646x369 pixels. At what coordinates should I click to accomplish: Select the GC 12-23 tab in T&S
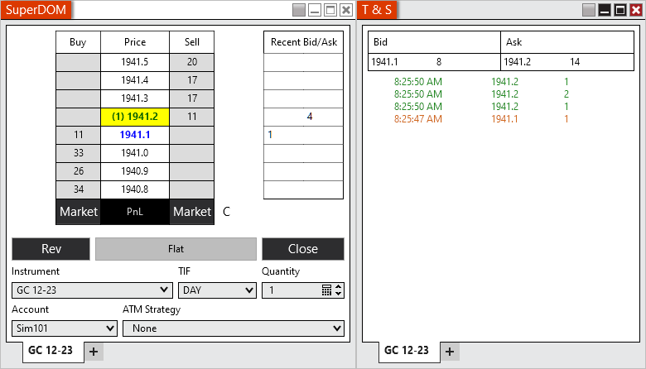[406, 351]
